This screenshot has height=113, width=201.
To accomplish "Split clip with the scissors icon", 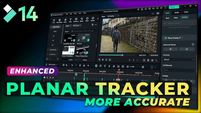I will pos(84,66).
